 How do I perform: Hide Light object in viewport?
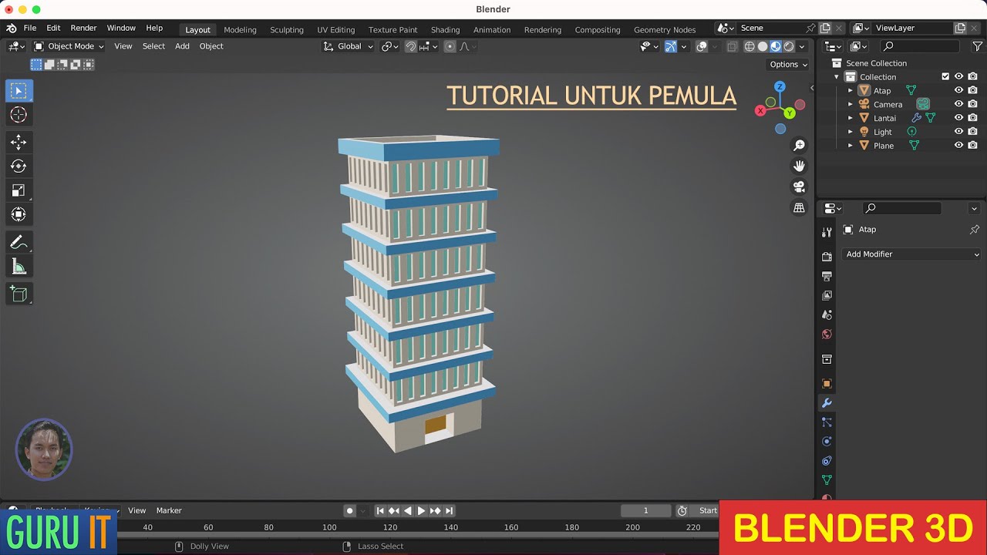[x=958, y=132]
